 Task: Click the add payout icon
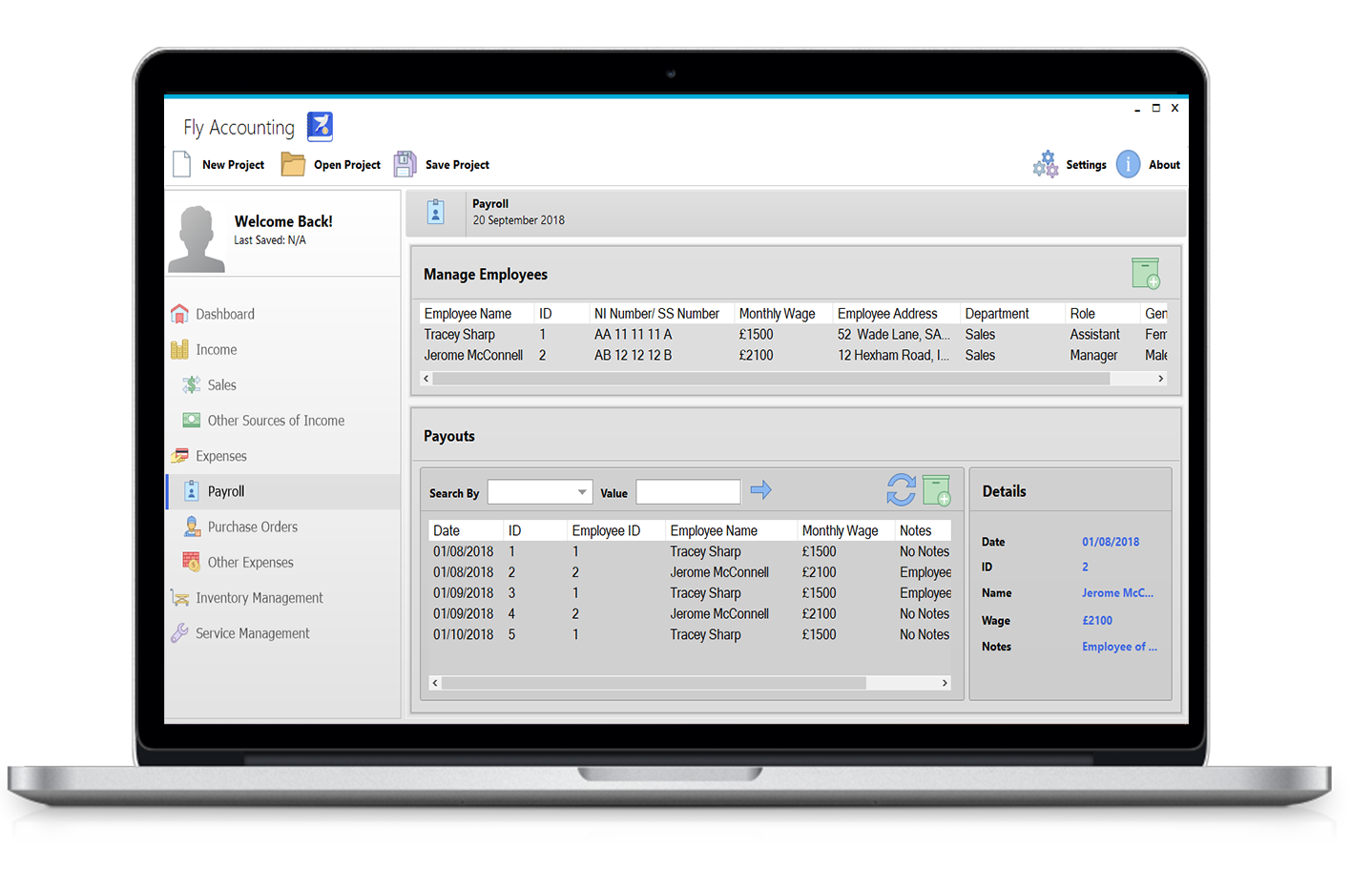pyautogui.click(x=937, y=490)
